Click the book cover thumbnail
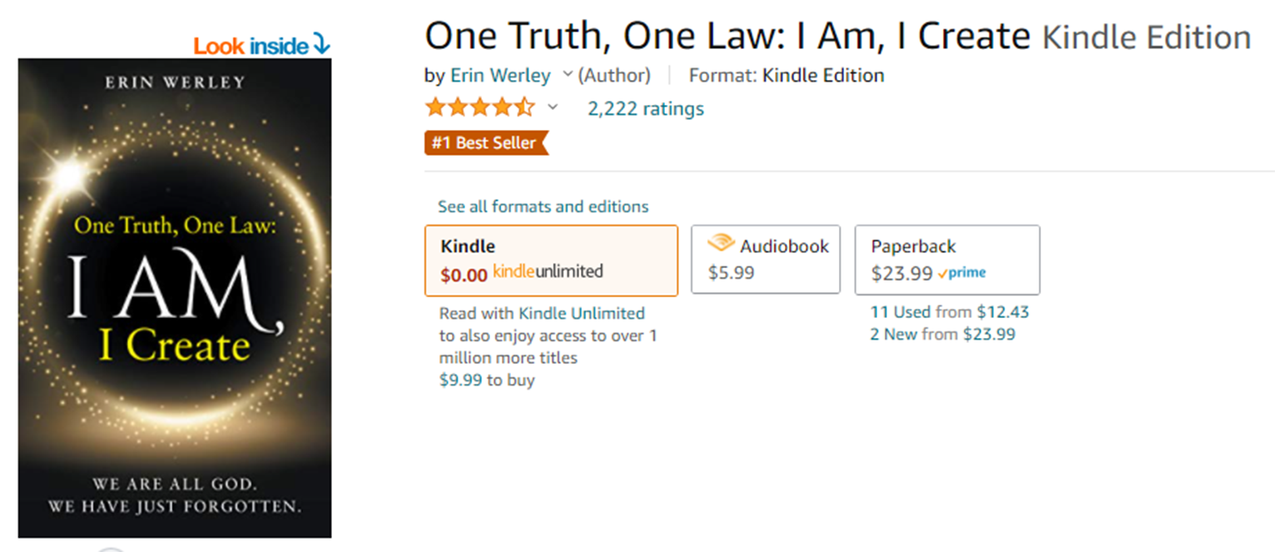 175,298
